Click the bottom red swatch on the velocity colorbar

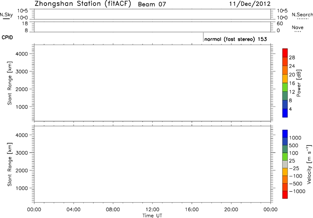pyautogui.click(x=285, y=195)
